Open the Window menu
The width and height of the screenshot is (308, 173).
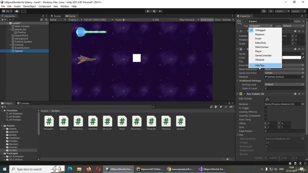pos(64,6)
